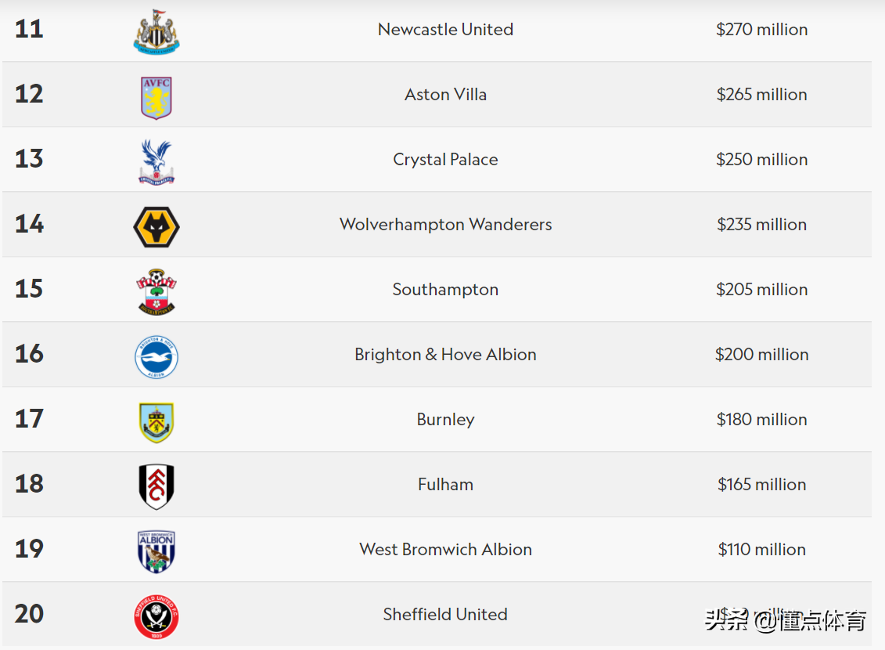Select the Southampton club crest
885x650 pixels.
point(156,292)
